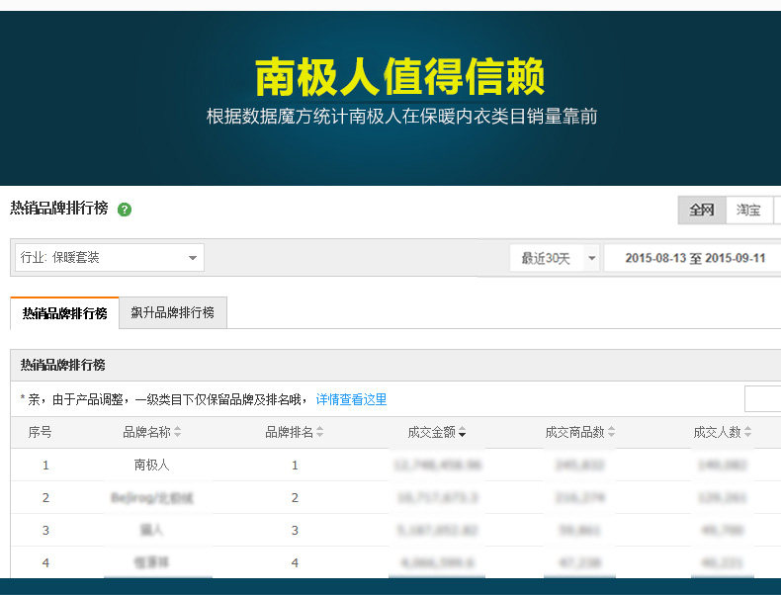Click the 南极人值得信赖 banner headline
Screen dimensions: 781x595
click(x=400, y=77)
